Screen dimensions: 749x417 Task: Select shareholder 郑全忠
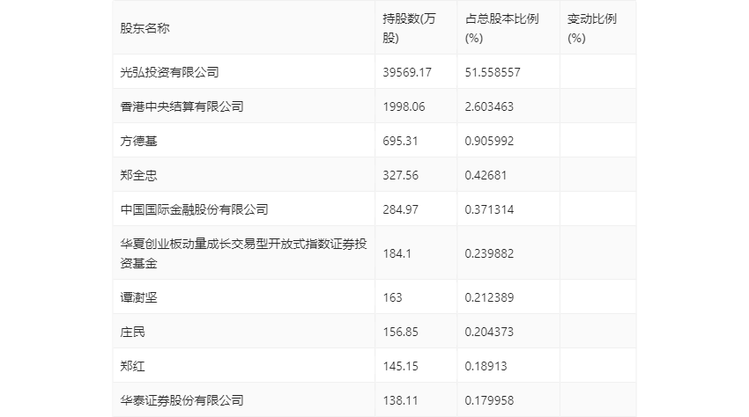pyautogui.click(x=138, y=175)
